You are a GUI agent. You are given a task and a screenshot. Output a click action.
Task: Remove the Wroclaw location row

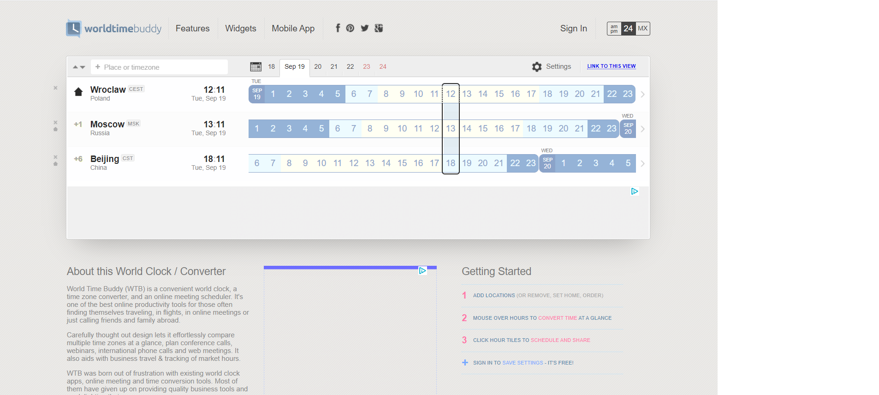(55, 88)
